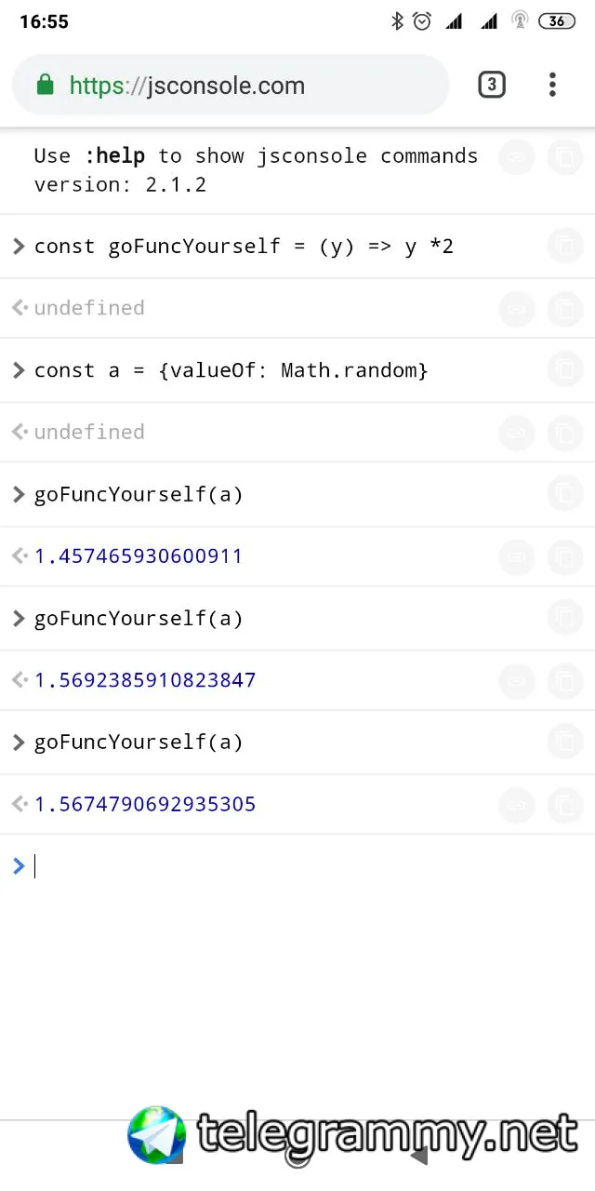Tap the green secure lock icon
The height and width of the screenshot is (1191, 595).
point(45,86)
